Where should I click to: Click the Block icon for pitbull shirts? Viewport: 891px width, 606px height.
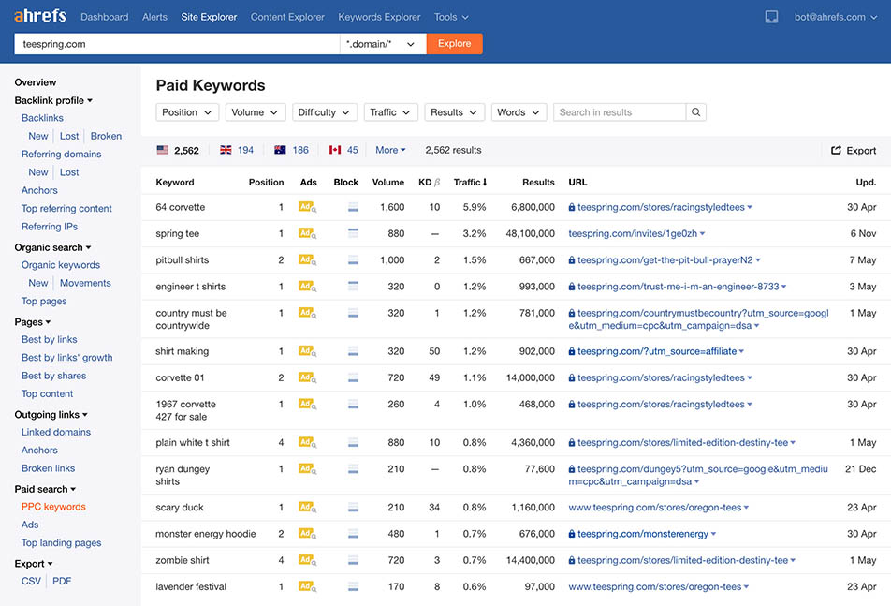(x=353, y=260)
